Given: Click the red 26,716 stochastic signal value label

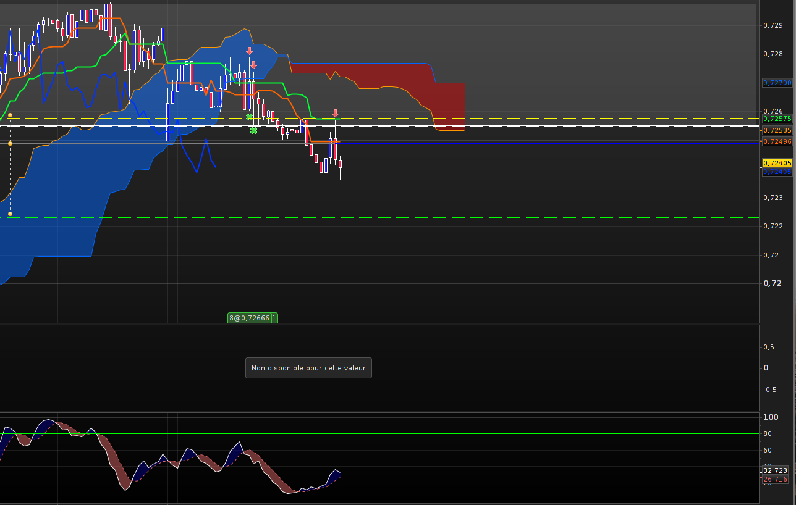Looking at the screenshot, I should tap(775, 479).
